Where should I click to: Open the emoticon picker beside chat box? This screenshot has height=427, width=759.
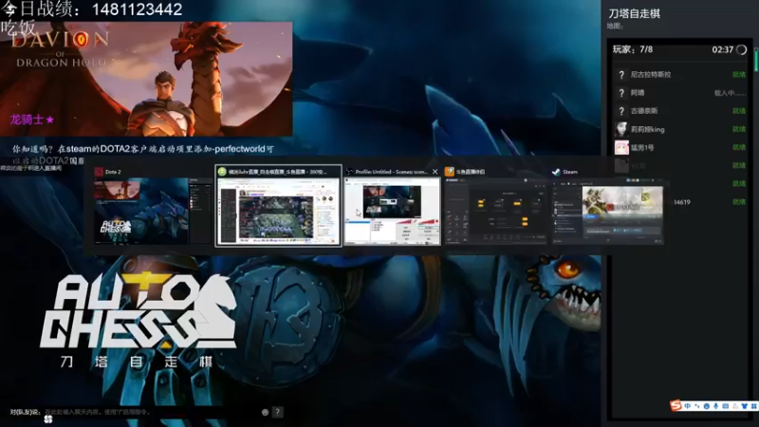tap(266, 412)
